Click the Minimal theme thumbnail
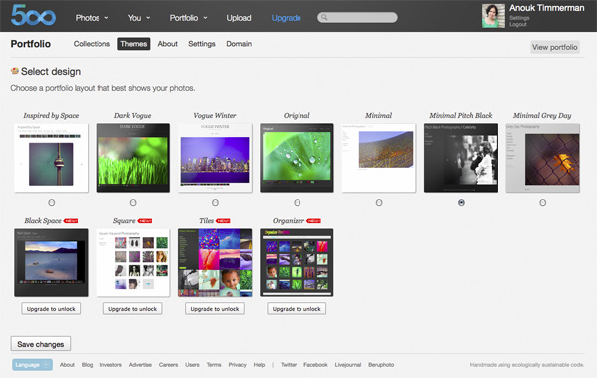 (378, 158)
